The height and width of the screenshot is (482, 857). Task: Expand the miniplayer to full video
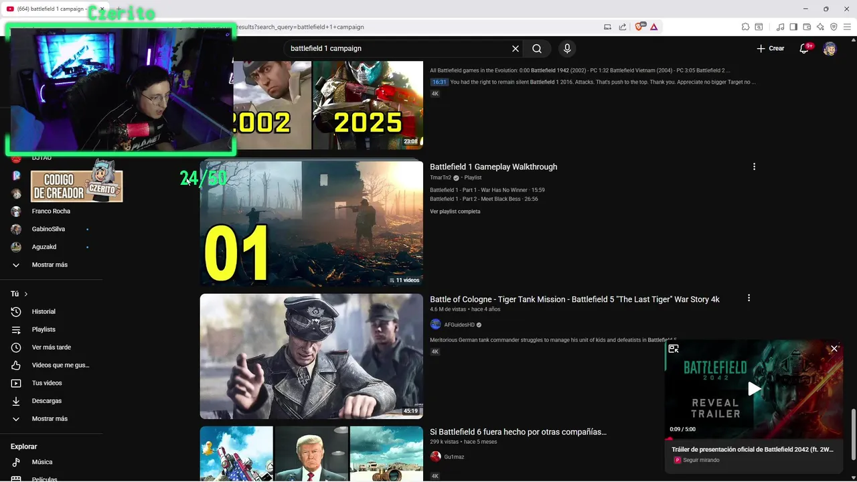click(674, 349)
